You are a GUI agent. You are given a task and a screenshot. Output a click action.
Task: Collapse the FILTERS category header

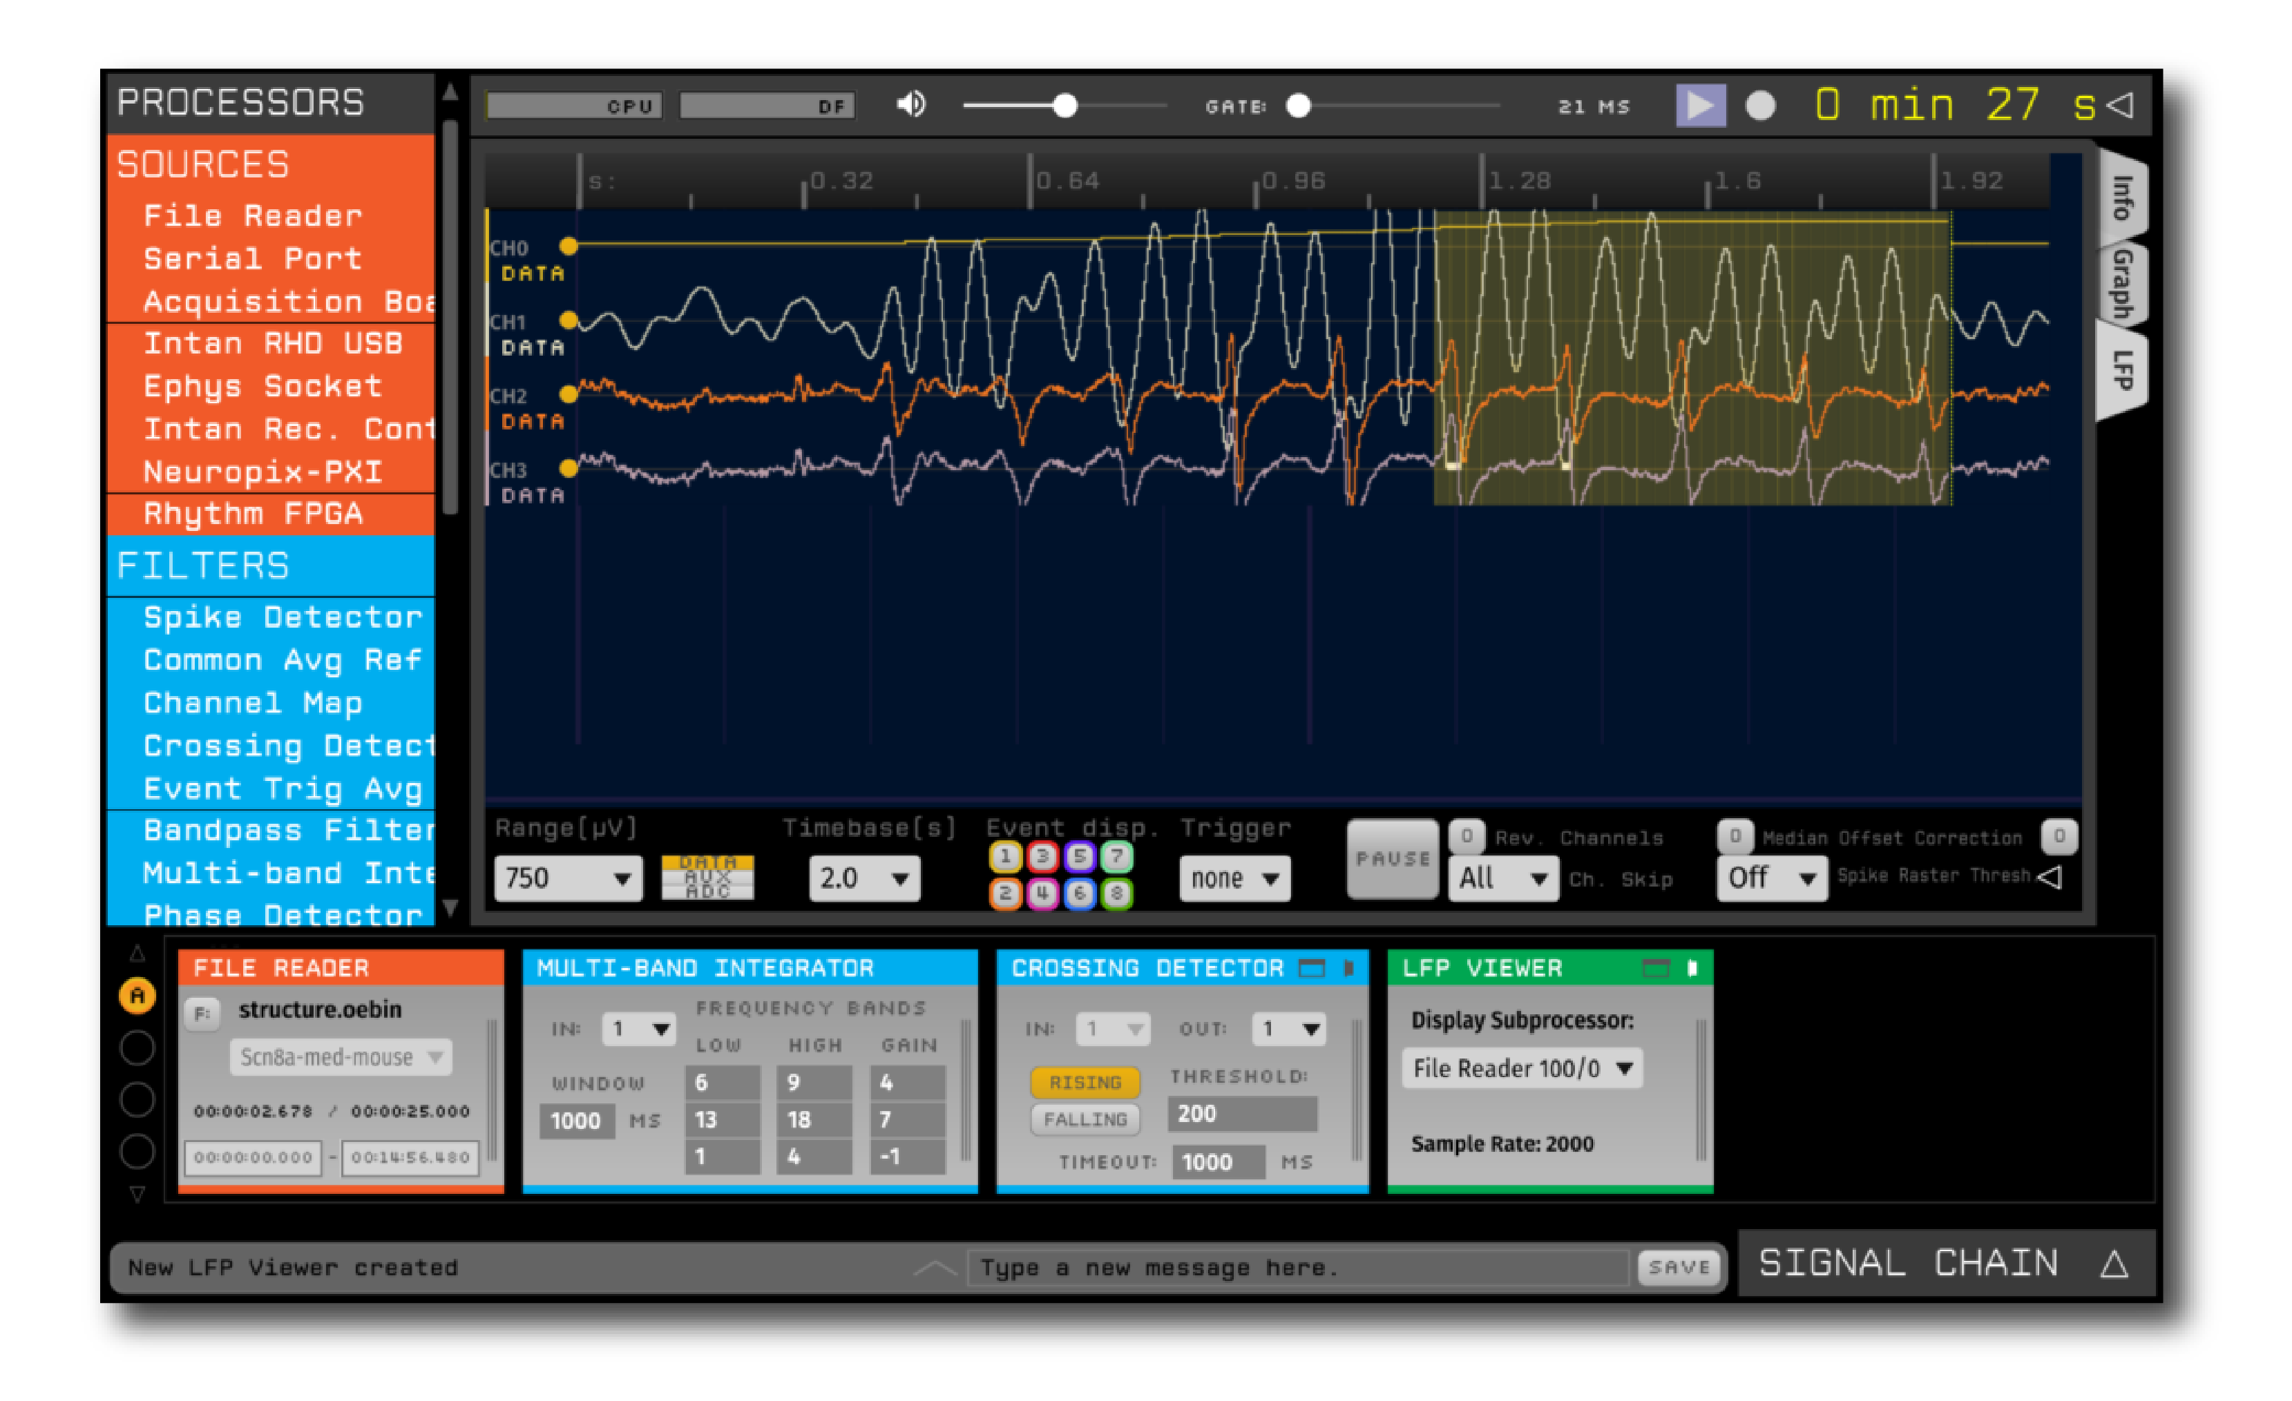click(x=271, y=566)
